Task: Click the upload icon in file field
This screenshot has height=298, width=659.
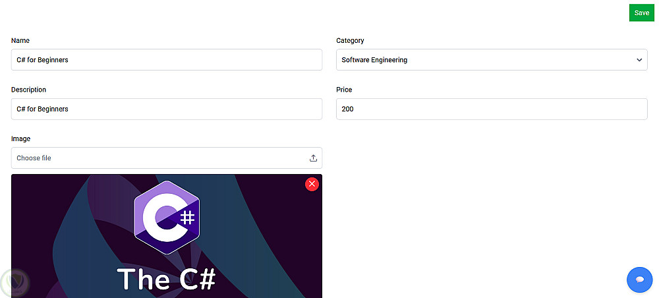Action: tap(313, 158)
